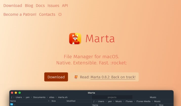Click the 'File Manager for macOS.' tagline
Image resolution: width=181 pixels, height=106 pixels.
click(91, 57)
